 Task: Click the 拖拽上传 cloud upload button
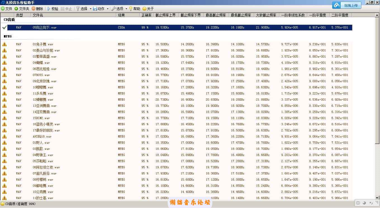pyautogui.click(x=346, y=5)
